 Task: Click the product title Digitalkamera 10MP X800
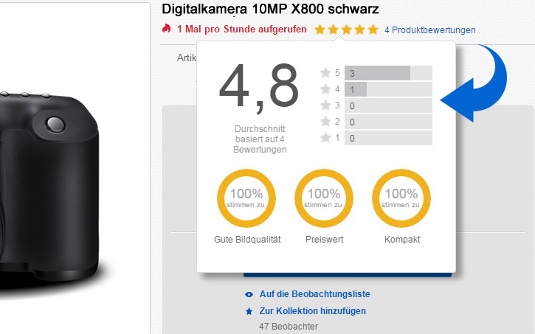pyautogui.click(x=270, y=10)
